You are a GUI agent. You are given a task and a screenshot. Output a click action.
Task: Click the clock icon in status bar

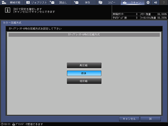click(2, 124)
